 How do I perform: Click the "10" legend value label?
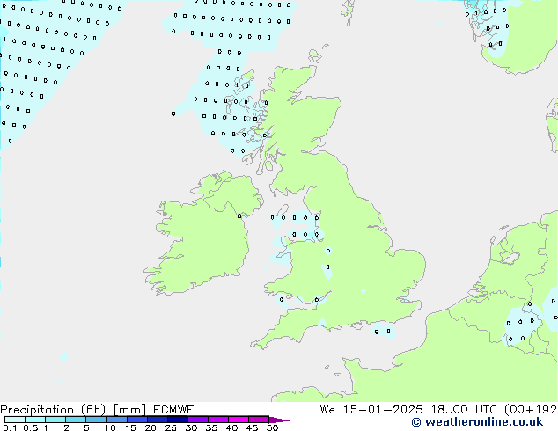[110, 427]
